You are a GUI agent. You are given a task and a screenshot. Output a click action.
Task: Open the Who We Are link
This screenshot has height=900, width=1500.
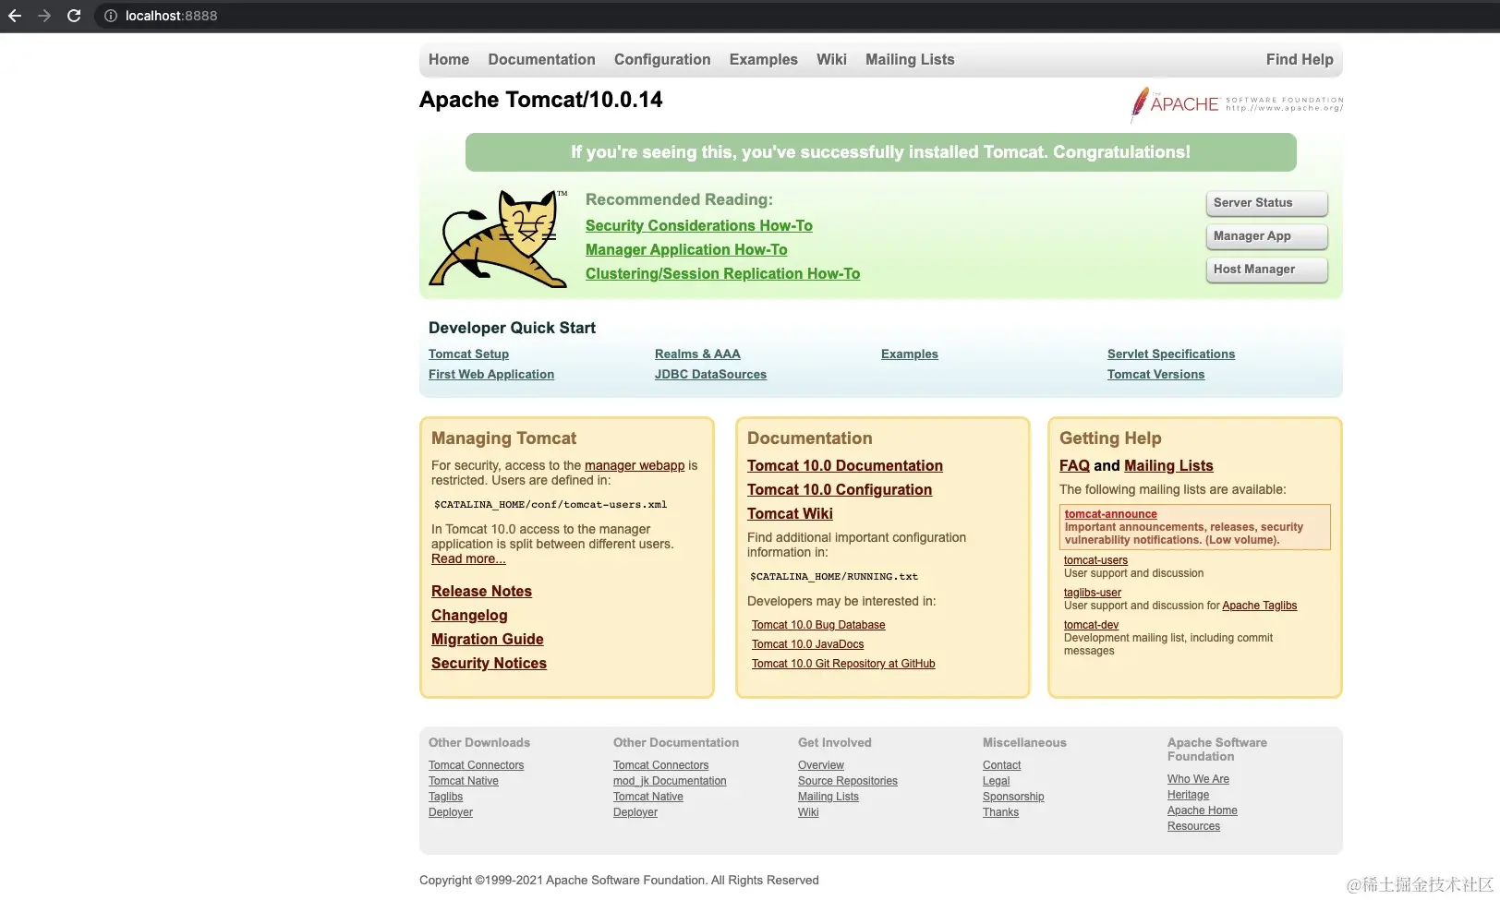1198,779
